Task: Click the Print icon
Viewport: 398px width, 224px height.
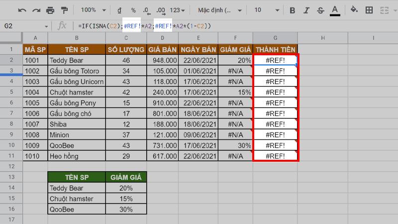Action: [50, 10]
